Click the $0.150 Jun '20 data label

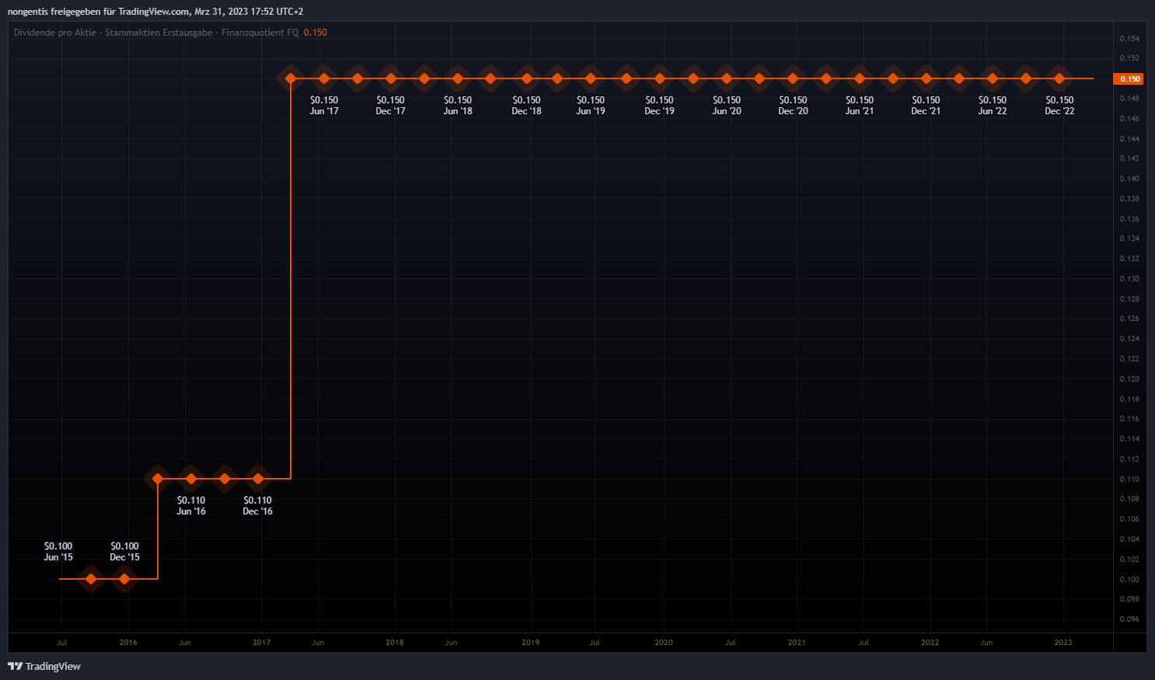click(727, 105)
